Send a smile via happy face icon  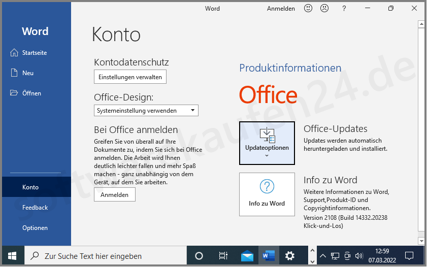[308, 9]
